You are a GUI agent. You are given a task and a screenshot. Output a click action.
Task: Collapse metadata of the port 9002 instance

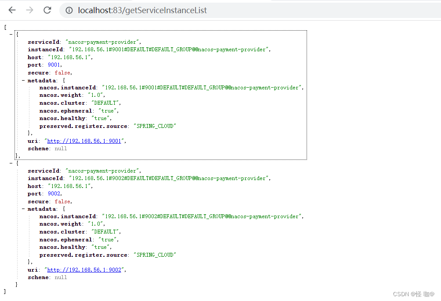click(x=23, y=209)
